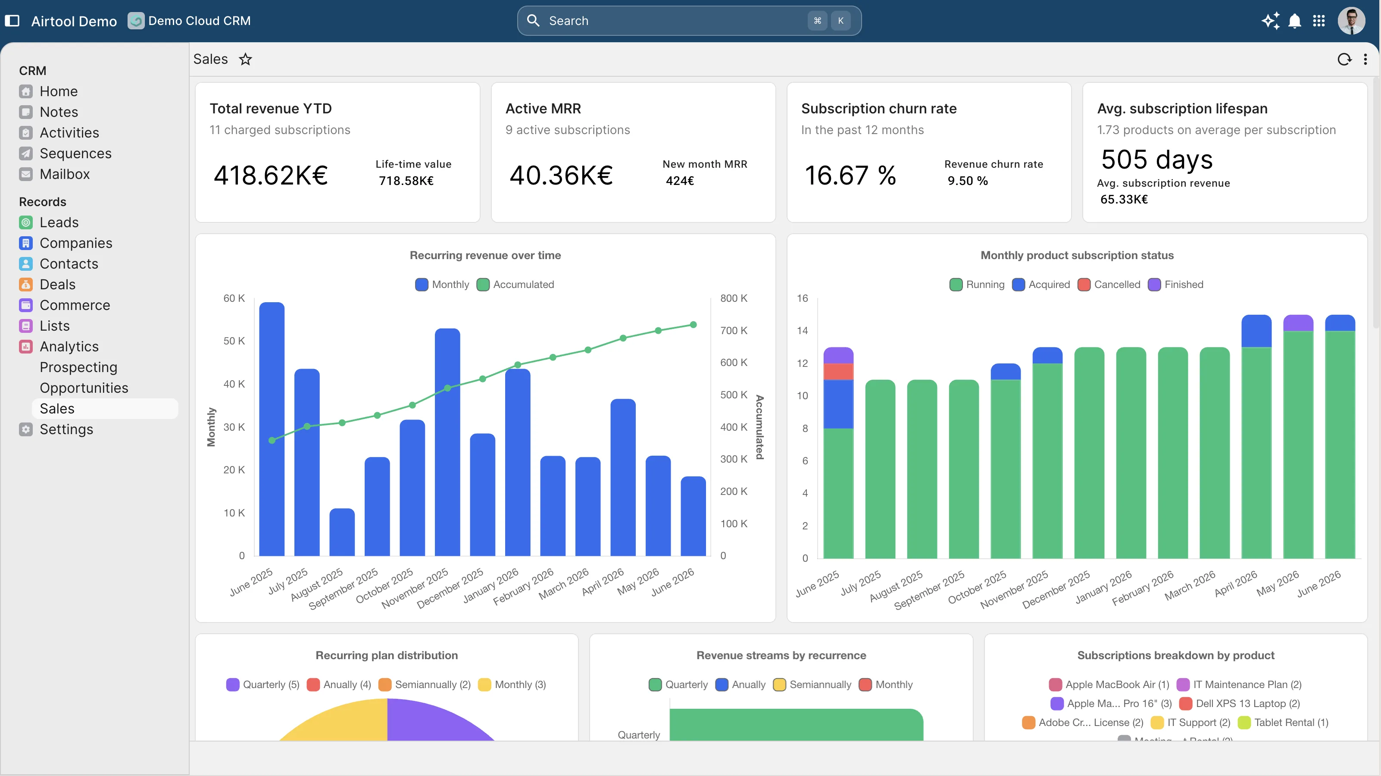The width and height of the screenshot is (1381, 776).
Task: Open the dashboard more options menu
Action: point(1365,59)
